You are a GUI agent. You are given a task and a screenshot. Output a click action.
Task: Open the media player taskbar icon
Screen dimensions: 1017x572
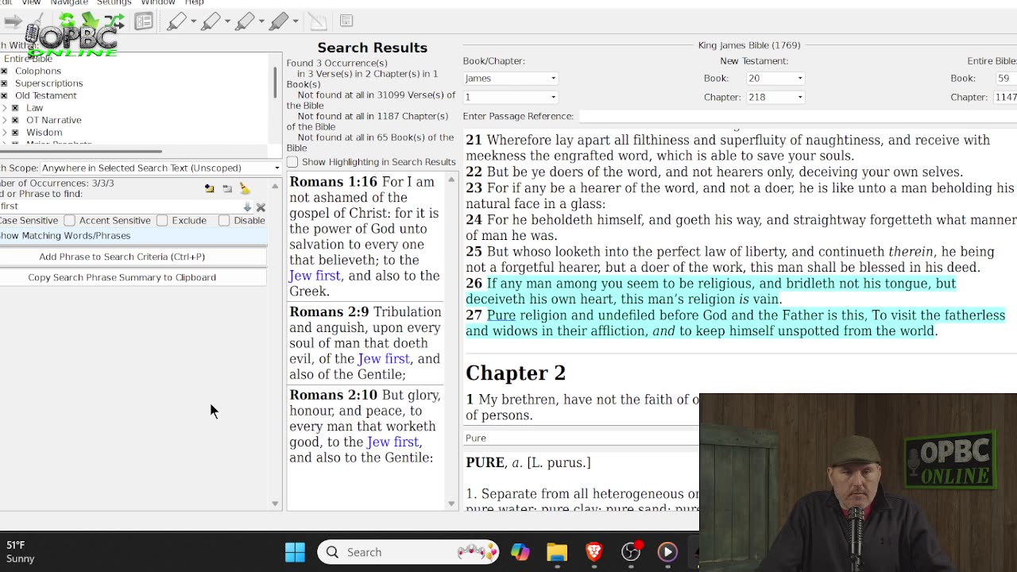(667, 552)
